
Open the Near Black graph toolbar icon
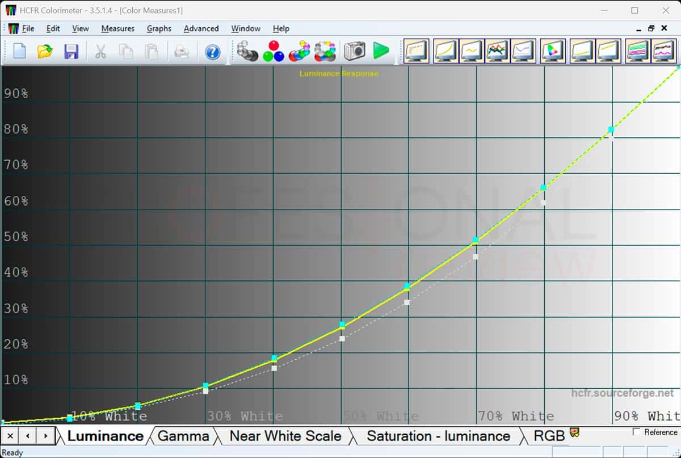click(x=582, y=51)
